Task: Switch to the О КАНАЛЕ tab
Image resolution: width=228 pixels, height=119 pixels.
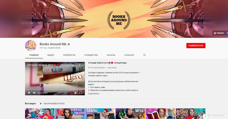Action: (129, 55)
